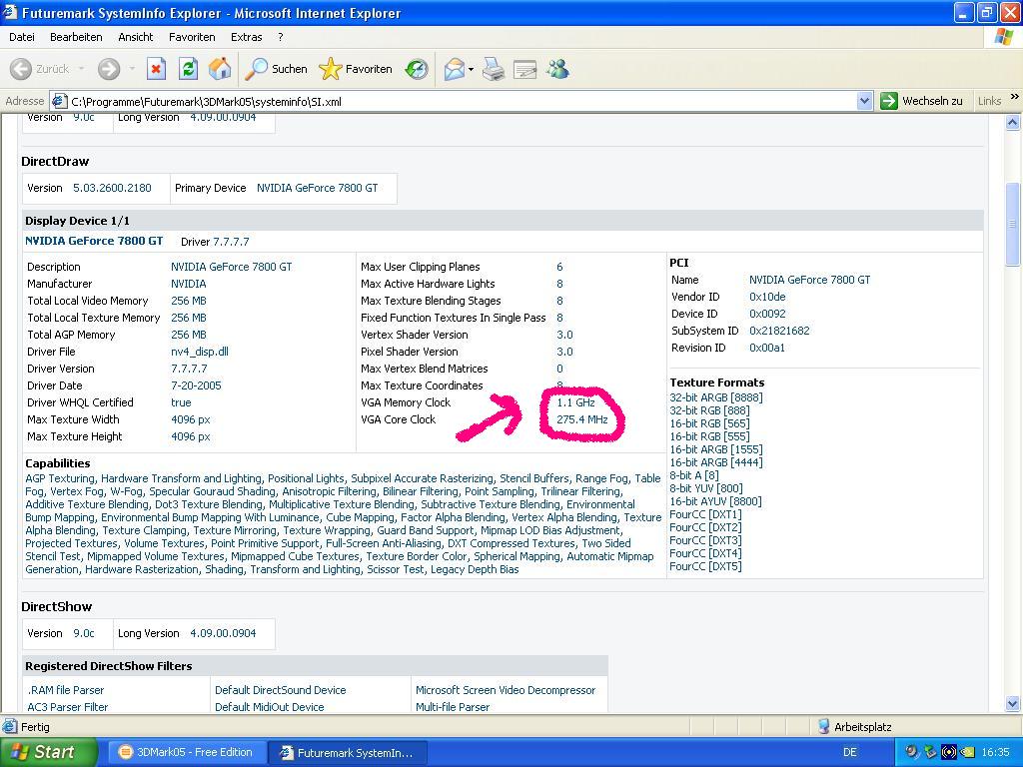This screenshot has height=767, width=1023.
Task: Click the page icon in address bar
Action: point(59,101)
